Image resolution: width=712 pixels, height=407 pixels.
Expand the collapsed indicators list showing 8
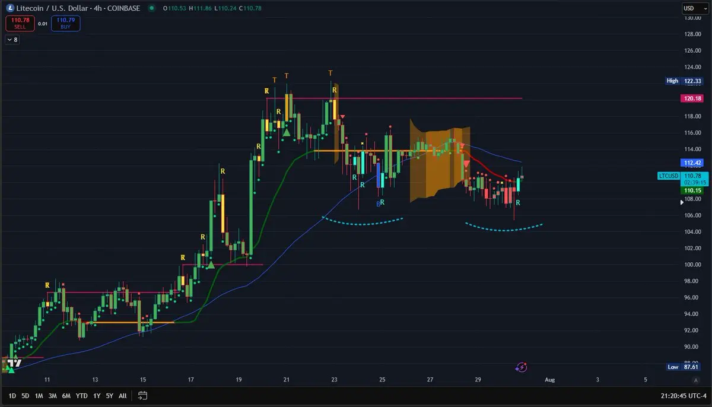[12, 39]
